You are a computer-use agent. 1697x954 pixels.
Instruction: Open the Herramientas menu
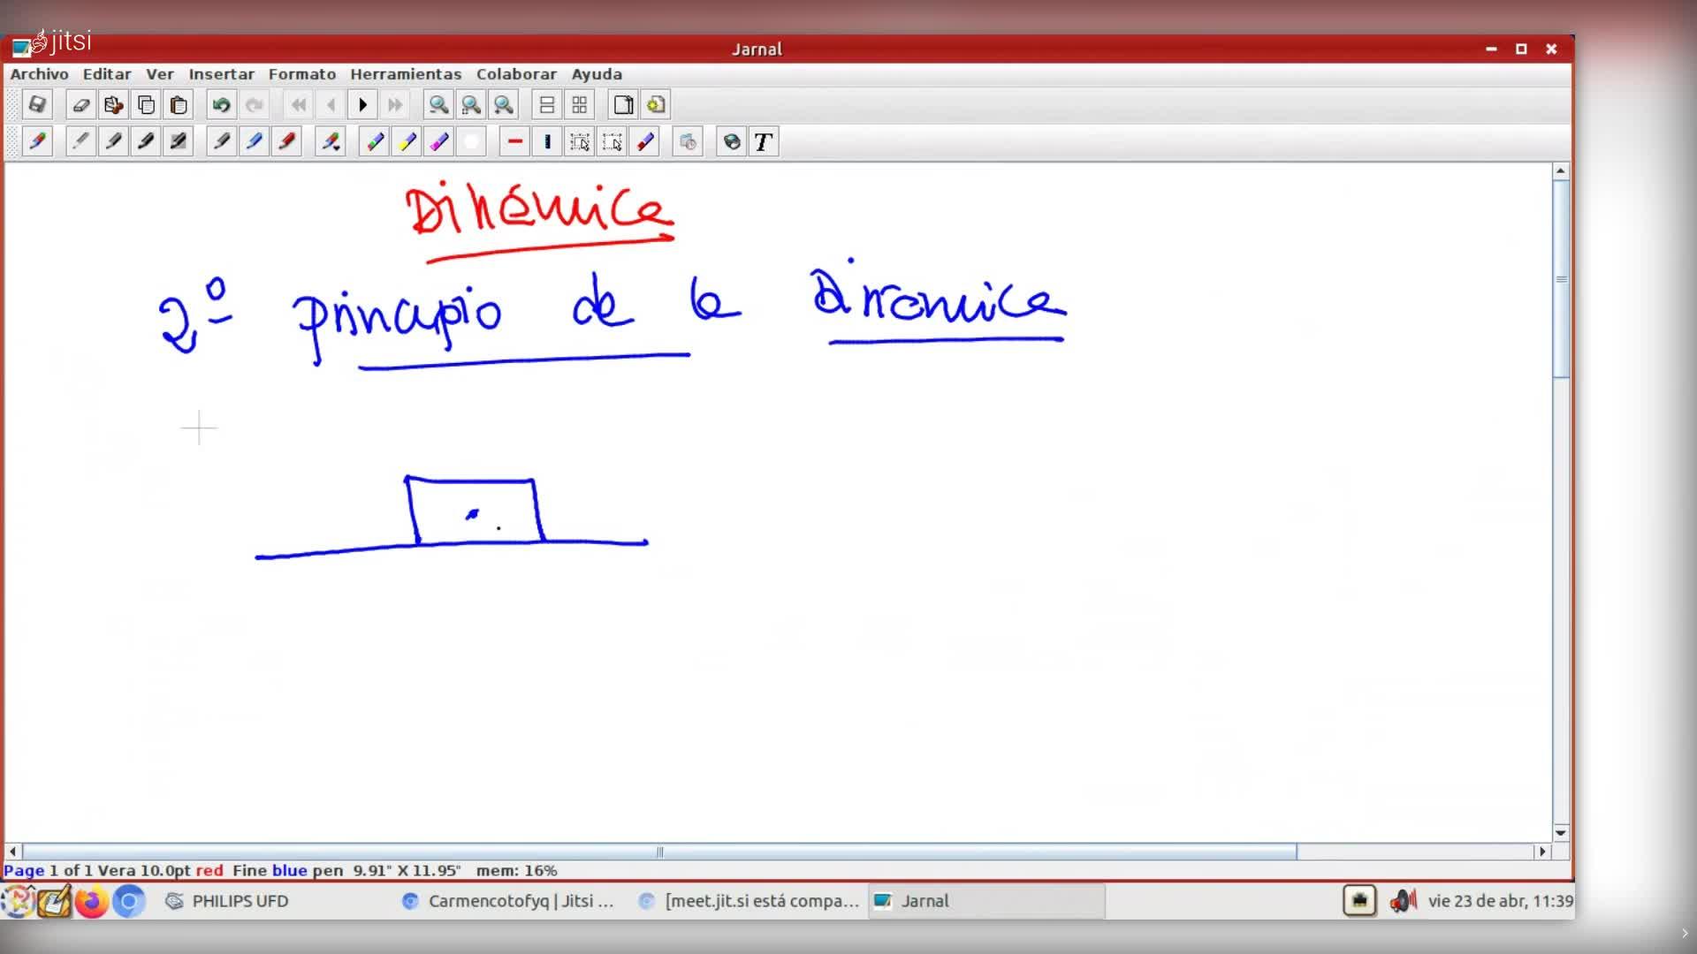pos(406,74)
